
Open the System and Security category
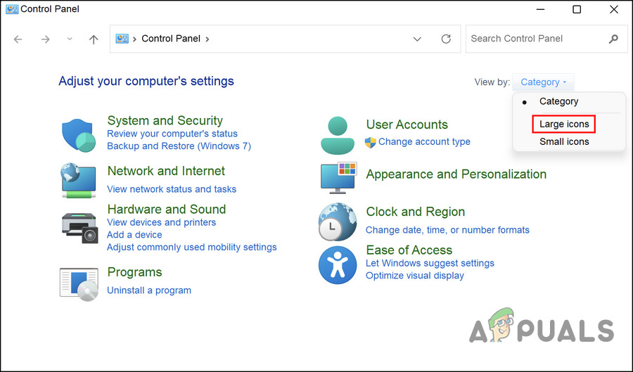(165, 121)
